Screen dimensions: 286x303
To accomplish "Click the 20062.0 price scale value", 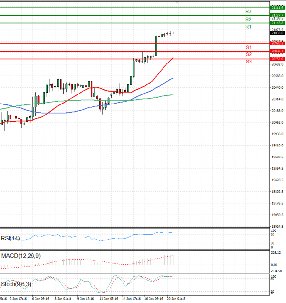I will [277, 122].
